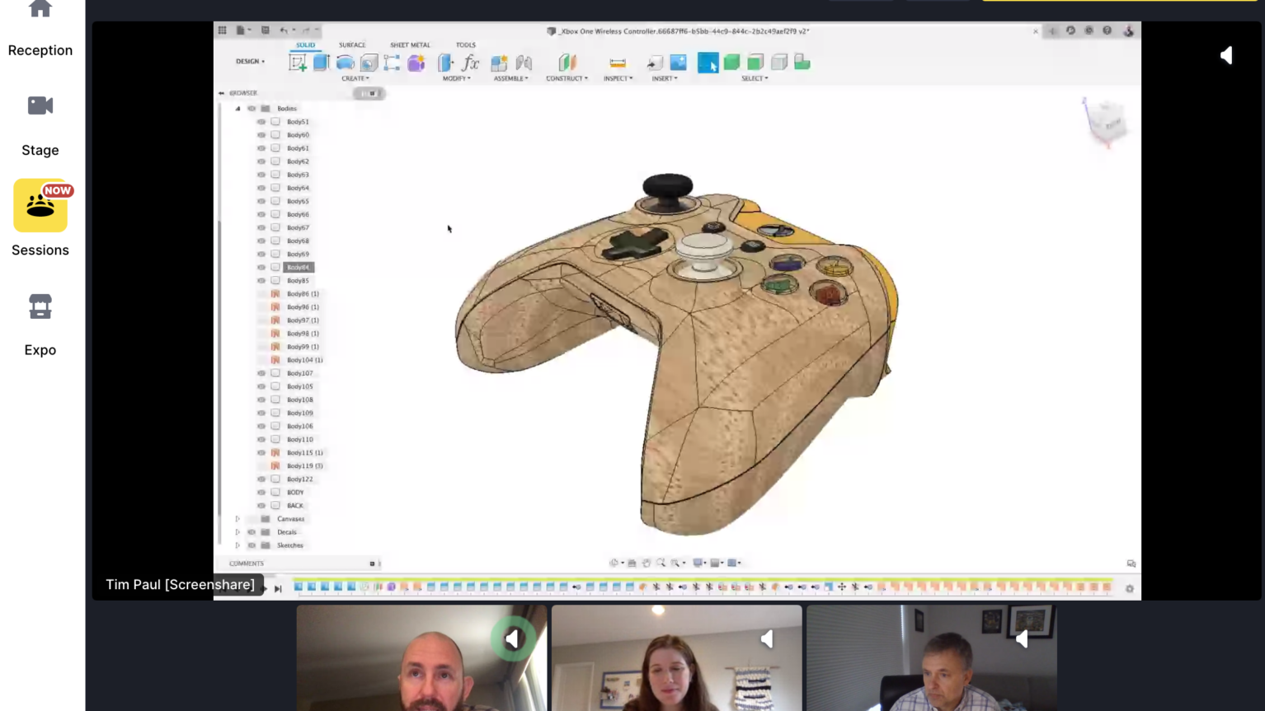Open the Change Parameters fx tool

pos(470,63)
